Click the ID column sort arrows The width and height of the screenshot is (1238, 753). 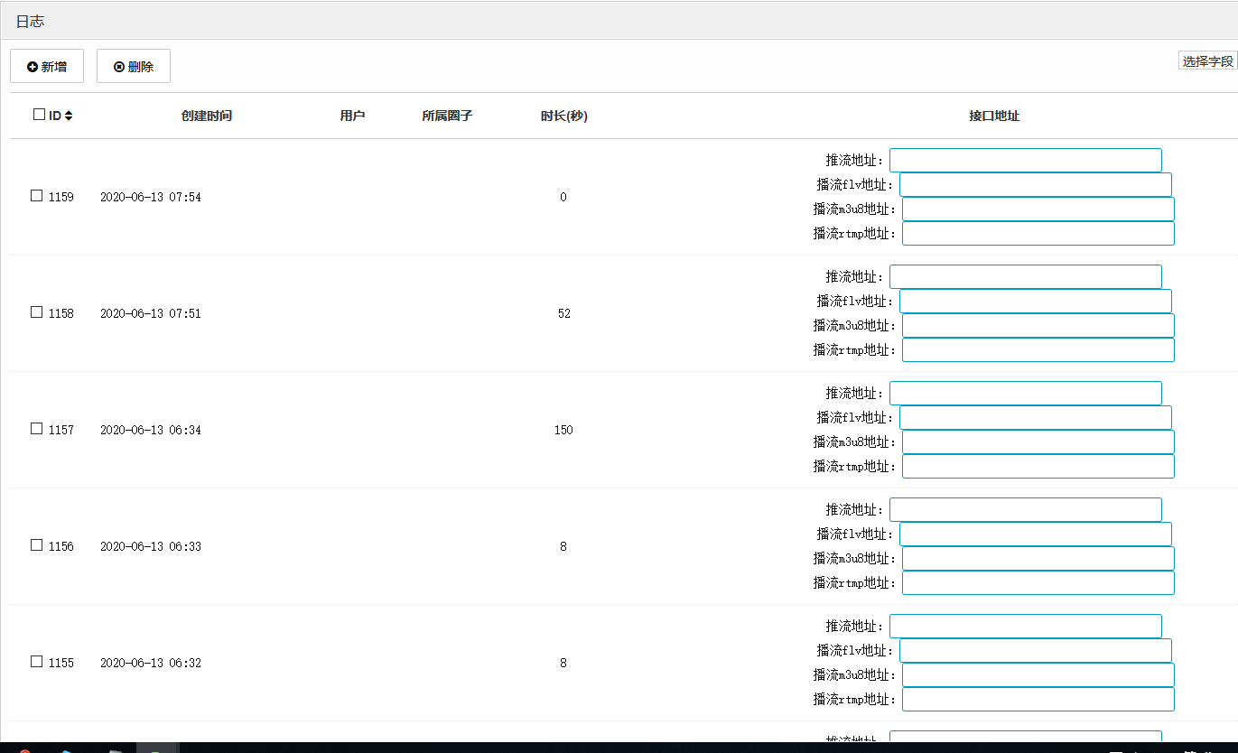tap(69, 116)
